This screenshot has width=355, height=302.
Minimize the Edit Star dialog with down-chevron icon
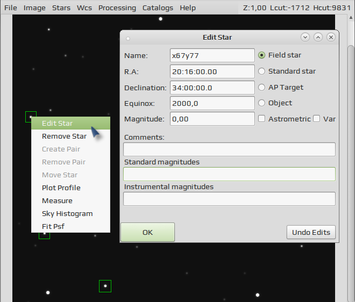tap(305, 37)
